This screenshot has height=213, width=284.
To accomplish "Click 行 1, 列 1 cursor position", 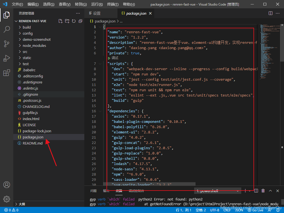I will pos(183,210).
